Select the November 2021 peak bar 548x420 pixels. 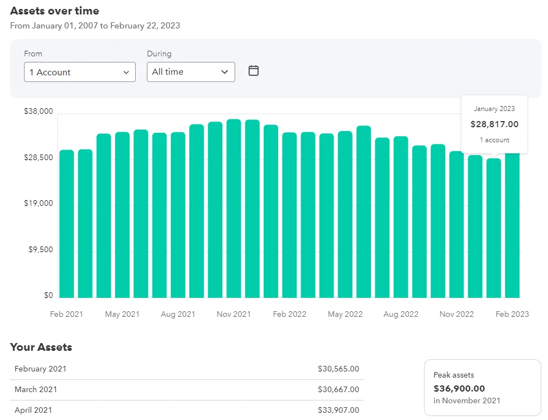(x=234, y=208)
